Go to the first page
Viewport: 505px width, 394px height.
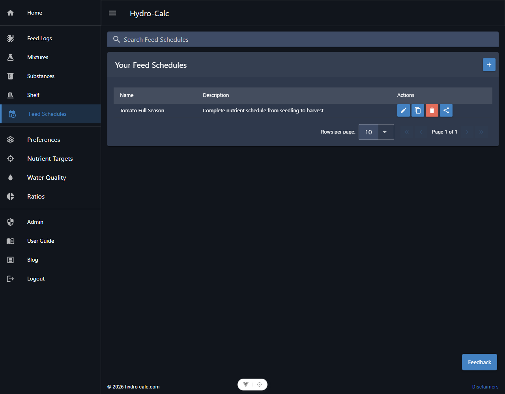pyautogui.click(x=407, y=132)
